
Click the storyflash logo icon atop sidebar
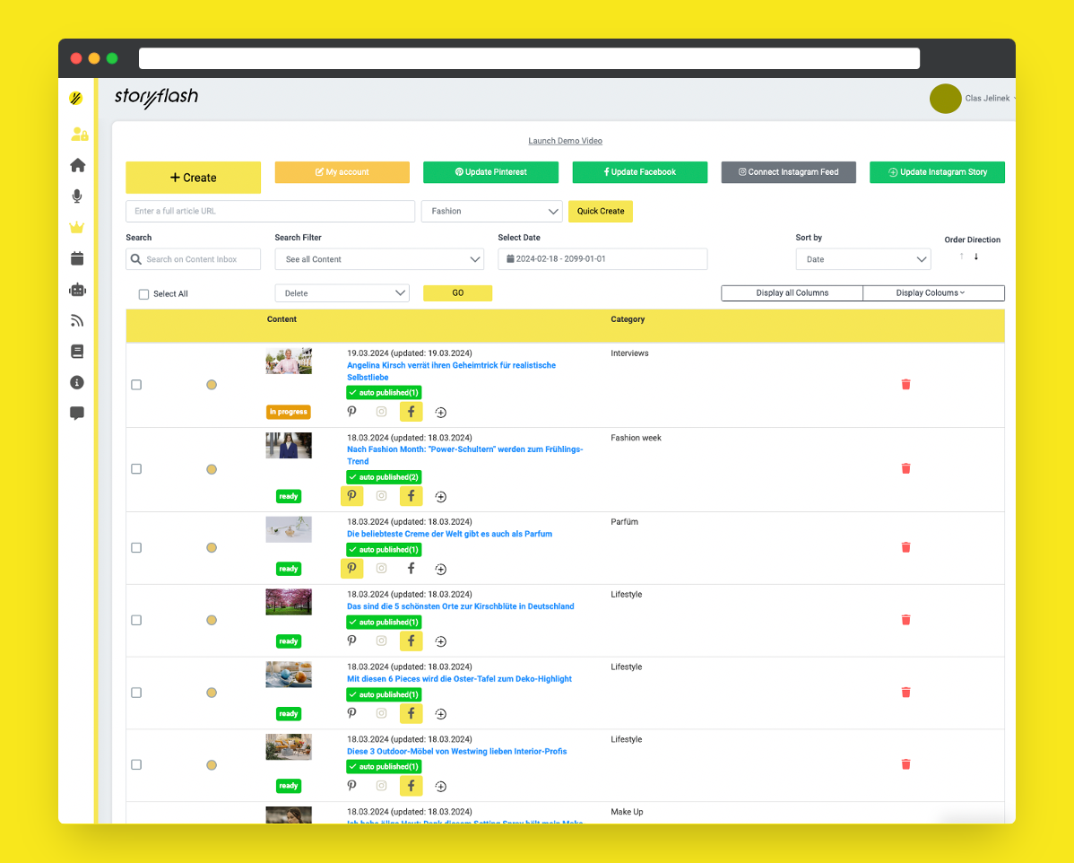click(x=76, y=99)
